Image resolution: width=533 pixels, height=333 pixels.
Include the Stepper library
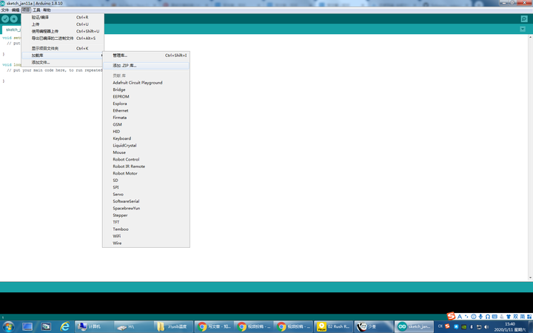click(146, 215)
